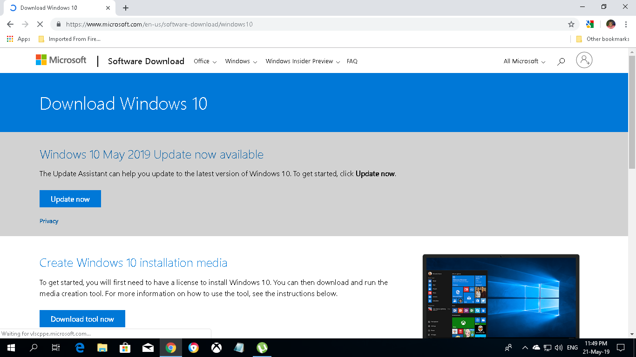This screenshot has height=357, width=636.
Task: Close the Download Windows 10 tab
Action: (108, 8)
